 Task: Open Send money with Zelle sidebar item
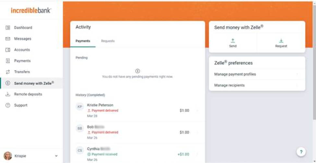(x=34, y=83)
